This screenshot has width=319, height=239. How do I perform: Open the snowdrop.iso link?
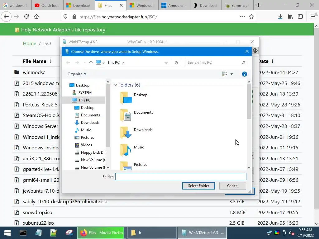click(x=37, y=212)
